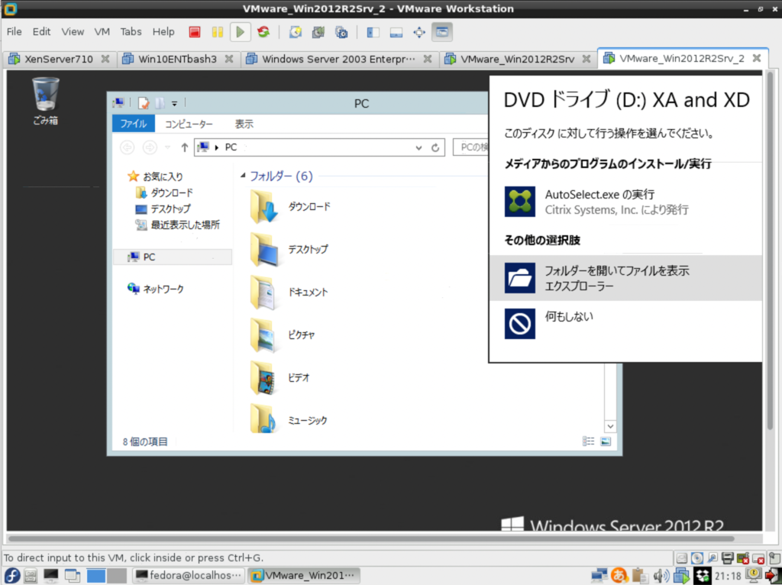Select the ミュージック folder
Screen dimensions: 782x585
click(x=289, y=420)
